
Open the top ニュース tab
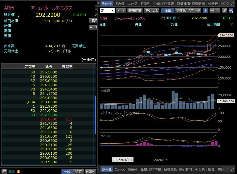(x=132, y=4)
